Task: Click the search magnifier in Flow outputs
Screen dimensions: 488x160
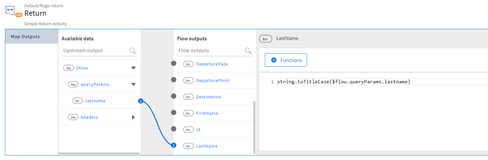Action: pyautogui.click(x=248, y=50)
